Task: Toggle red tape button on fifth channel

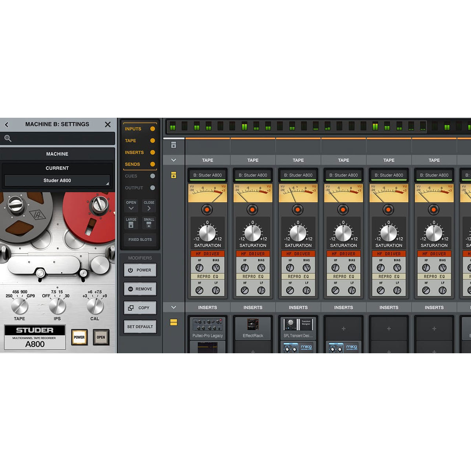Action: click(x=389, y=210)
